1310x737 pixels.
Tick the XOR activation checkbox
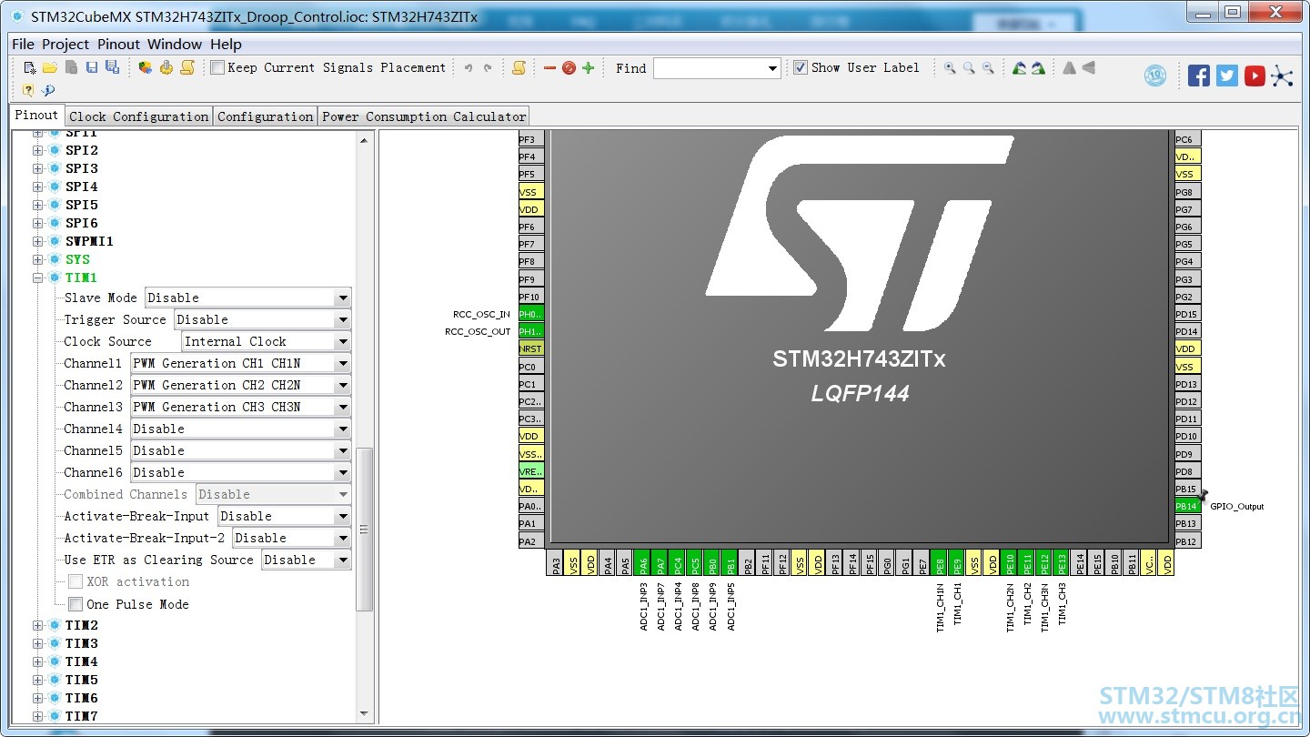[76, 581]
